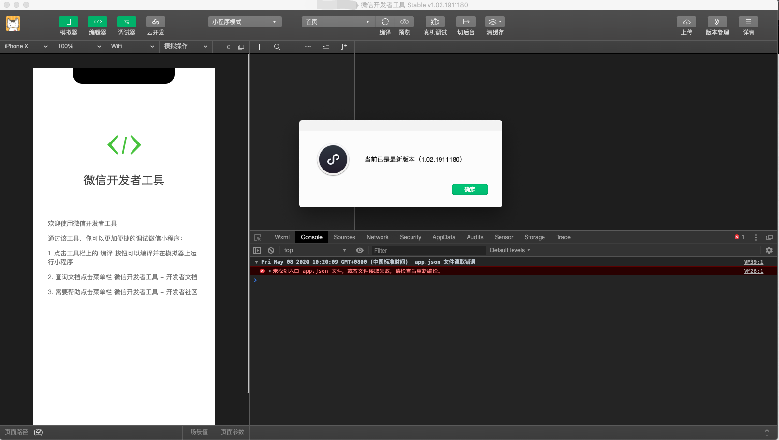Click 页面参数 in the status bar
Viewport: 779px width, 440px height.
[x=233, y=432]
